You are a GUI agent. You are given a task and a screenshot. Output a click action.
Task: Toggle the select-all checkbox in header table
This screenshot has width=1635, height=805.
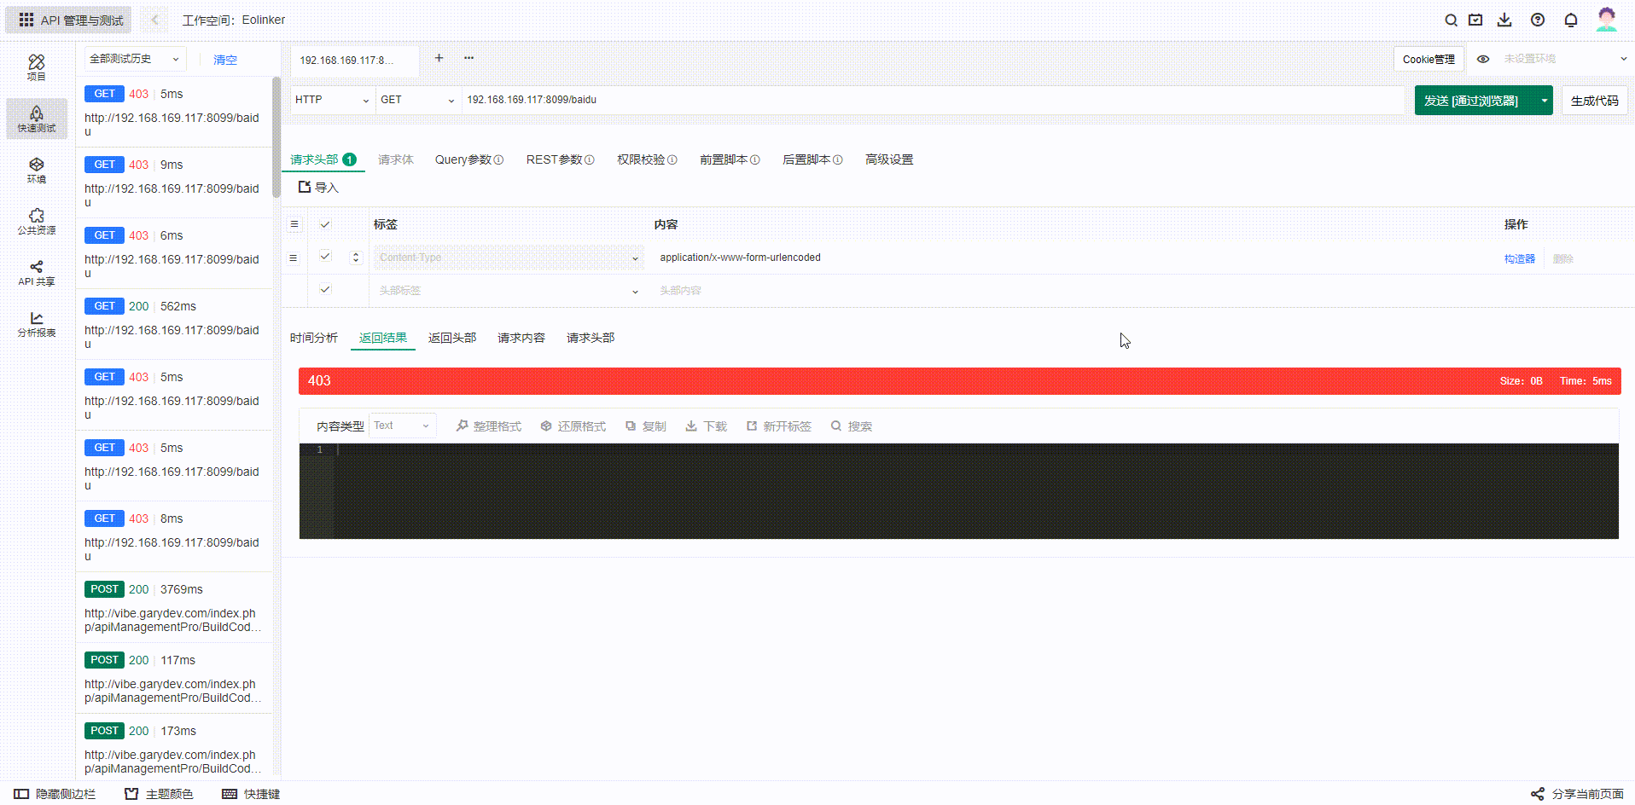(325, 224)
